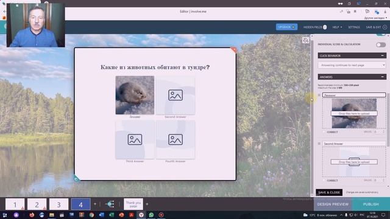Switch to page 2 tab
390x219 pixels.
pyautogui.click(x=37, y=204)
